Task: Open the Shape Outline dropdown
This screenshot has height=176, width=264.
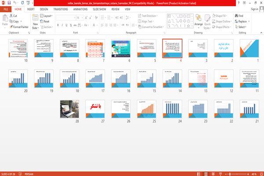Action: tap(222, 22)
